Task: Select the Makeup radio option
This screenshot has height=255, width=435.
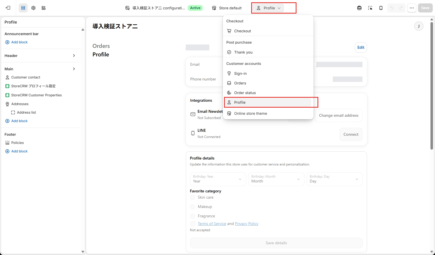Action: 193,207
